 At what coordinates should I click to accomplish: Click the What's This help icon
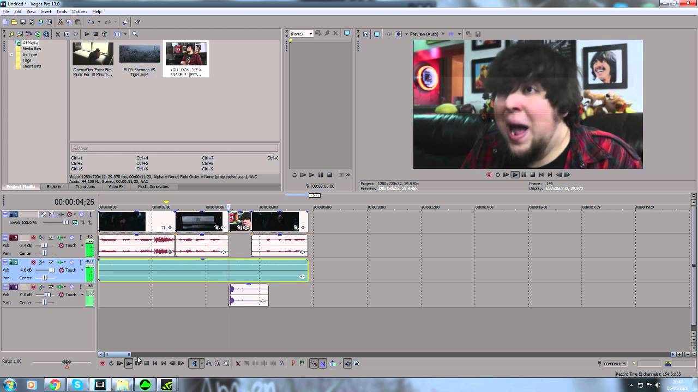(137, 22)
